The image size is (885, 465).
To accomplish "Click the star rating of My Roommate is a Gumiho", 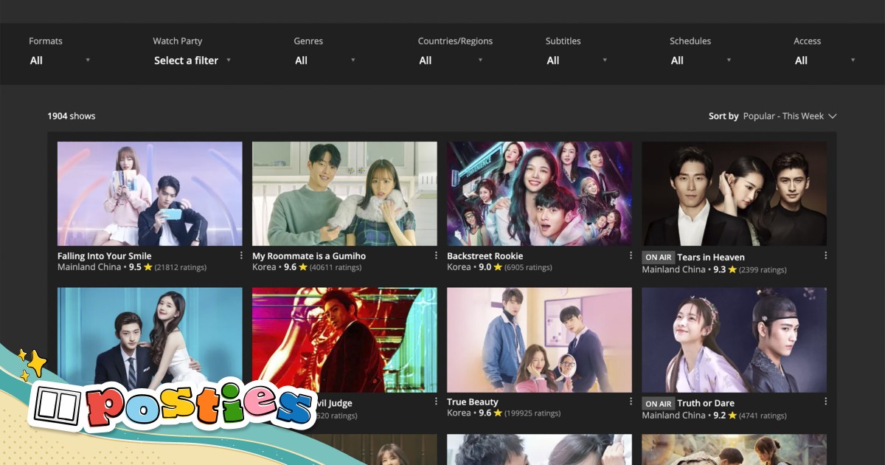I will coord(295,267).
